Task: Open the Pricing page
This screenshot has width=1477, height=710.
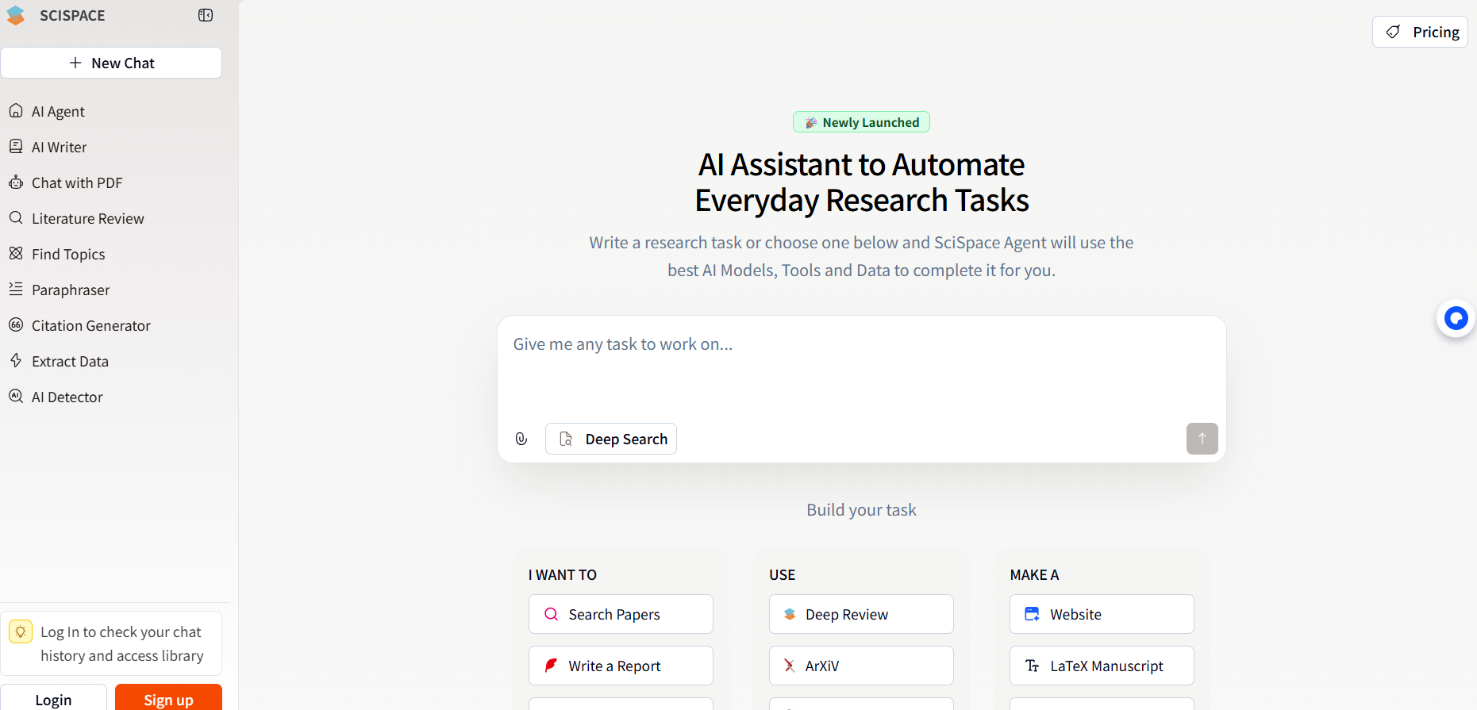Action: coord(1420,32)
